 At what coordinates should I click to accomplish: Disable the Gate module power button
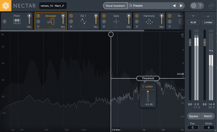click(104, 16)
